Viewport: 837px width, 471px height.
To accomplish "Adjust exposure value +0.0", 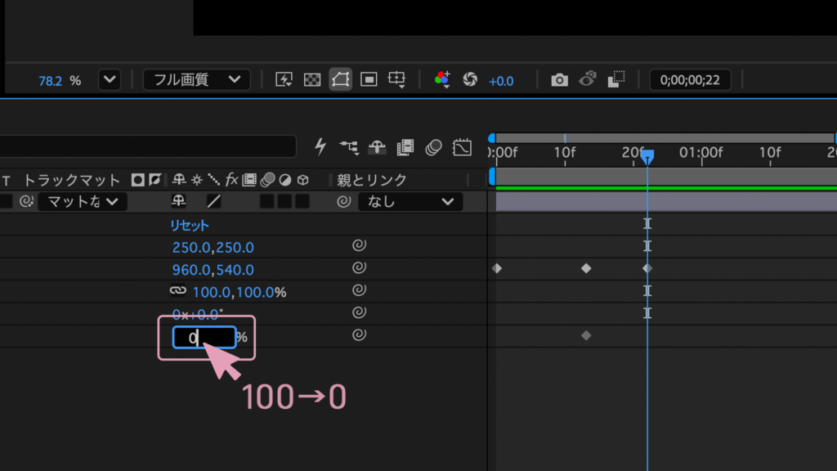I will (501, 81).
